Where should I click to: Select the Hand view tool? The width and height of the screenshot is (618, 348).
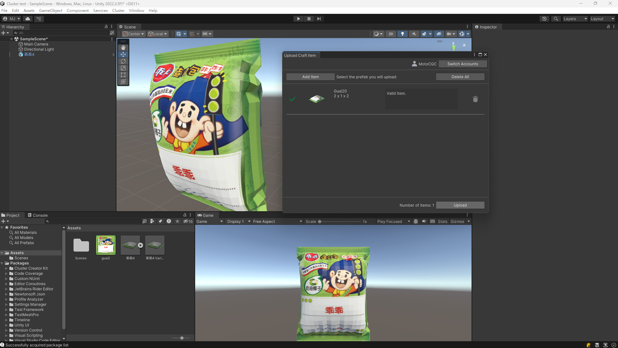[123, 48]
